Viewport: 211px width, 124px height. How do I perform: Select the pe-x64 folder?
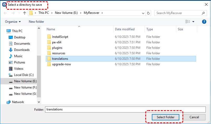pyautogui.click(x=57, y=42)
